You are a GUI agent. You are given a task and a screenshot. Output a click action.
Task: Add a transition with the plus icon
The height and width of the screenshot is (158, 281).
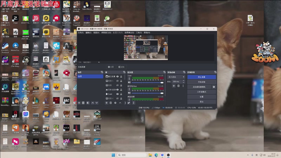coord(174,86)
